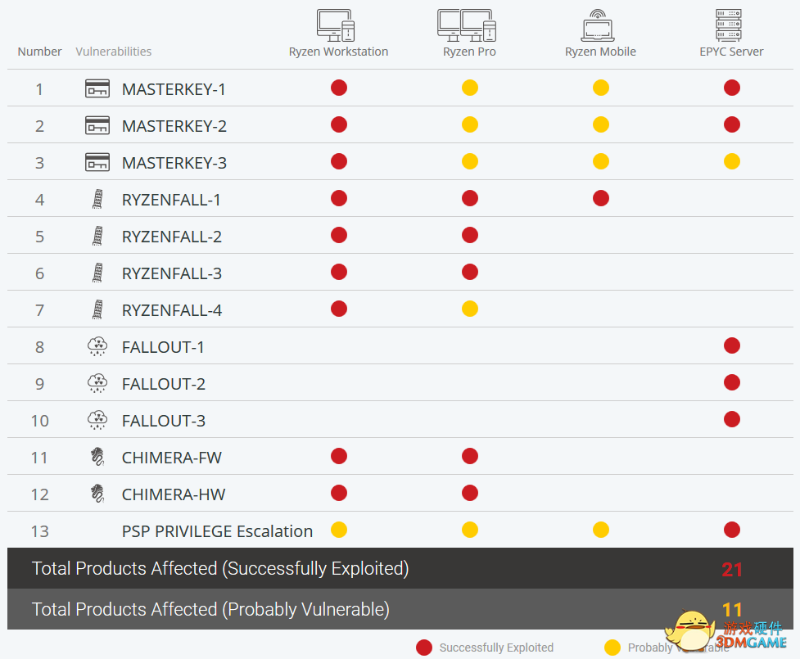Select the "FALLOUT-3" vulnerability name

[164, 421]
